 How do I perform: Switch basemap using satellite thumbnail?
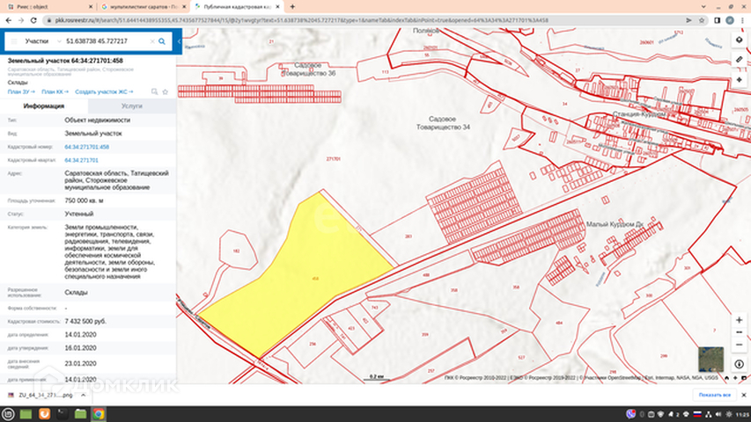coord(711,360)
